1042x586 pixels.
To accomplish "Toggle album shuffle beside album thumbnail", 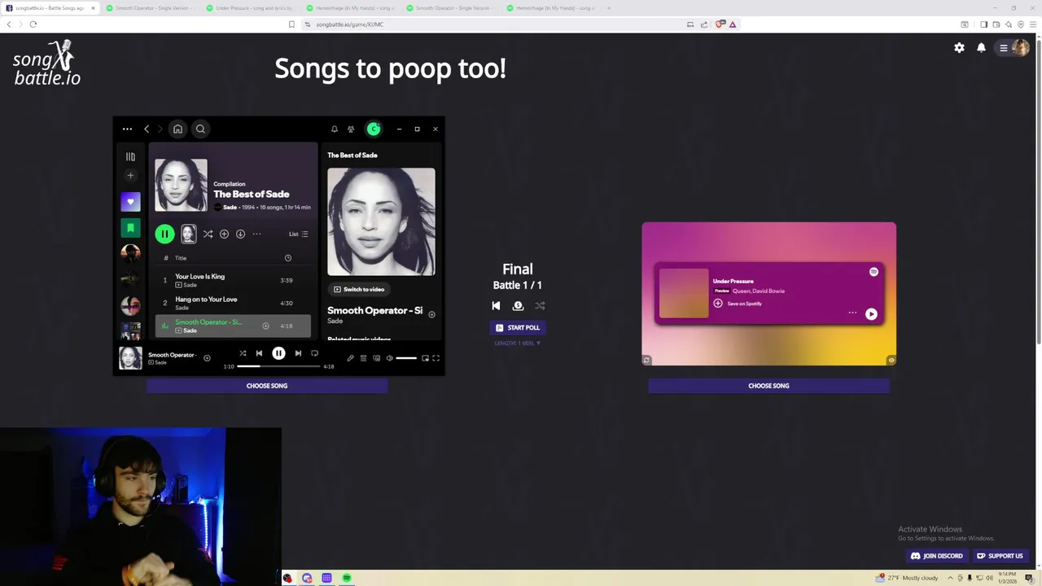I will pos(208,234).
